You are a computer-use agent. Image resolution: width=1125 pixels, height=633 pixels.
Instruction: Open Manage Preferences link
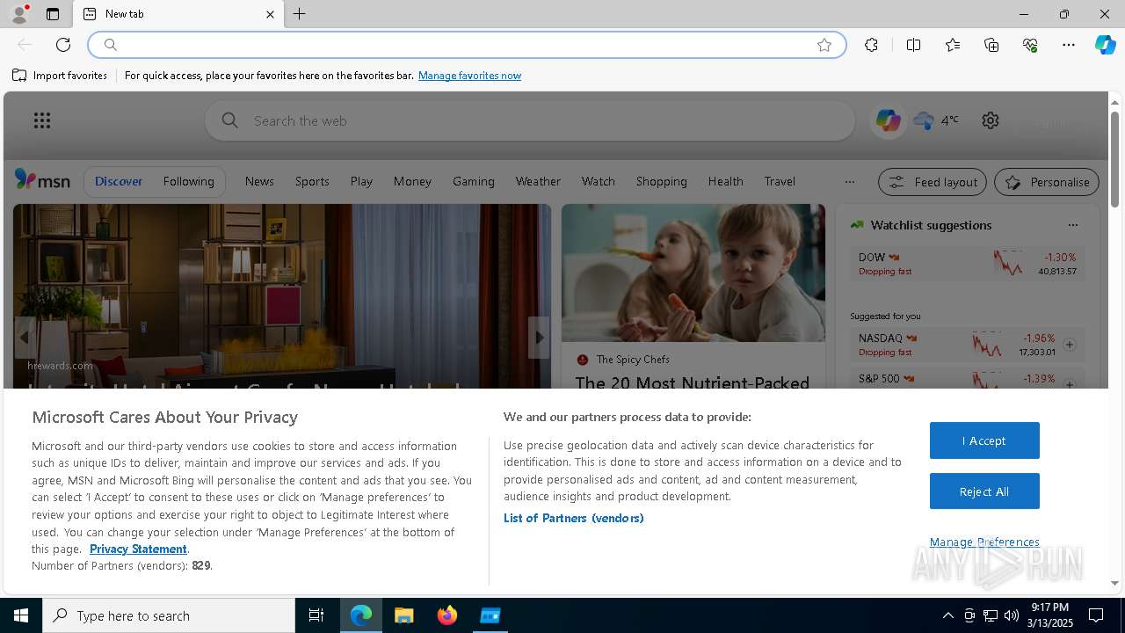(x=984, y=542)
